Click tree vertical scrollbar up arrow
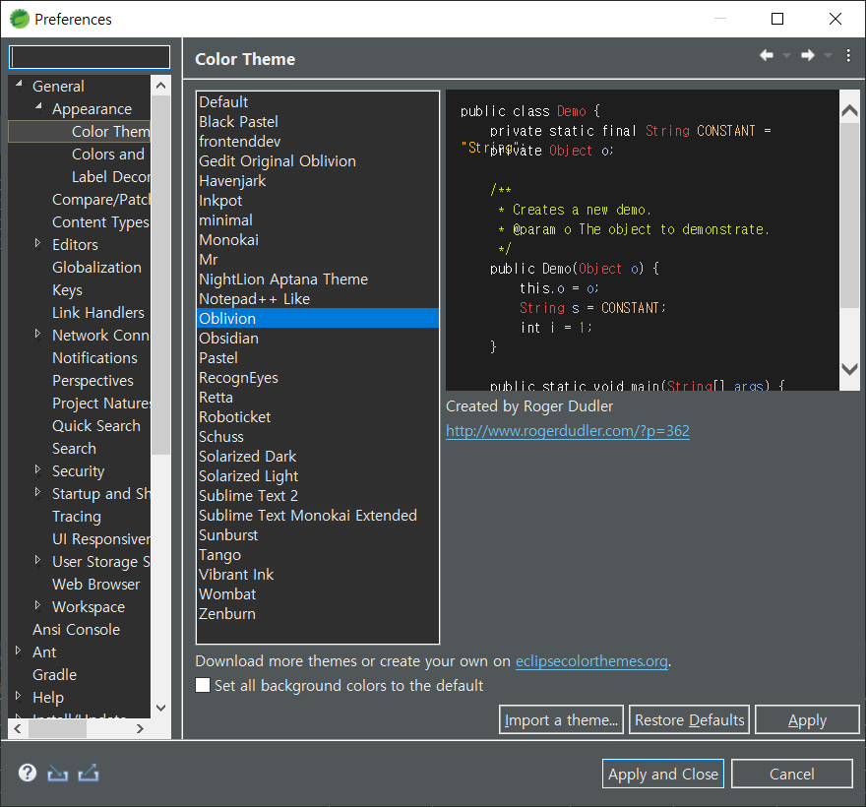Screen dimensions: 866x807 160,85
